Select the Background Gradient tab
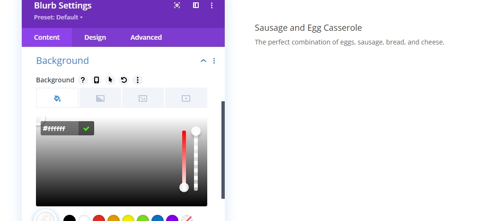Viewport: 485px width, 221px height. point(100,98)
